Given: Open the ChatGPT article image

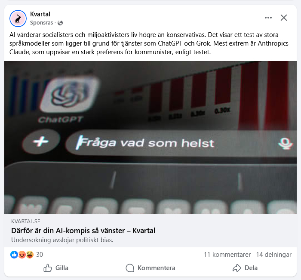Looking at the screenshot, I should [x=150, y=138].
